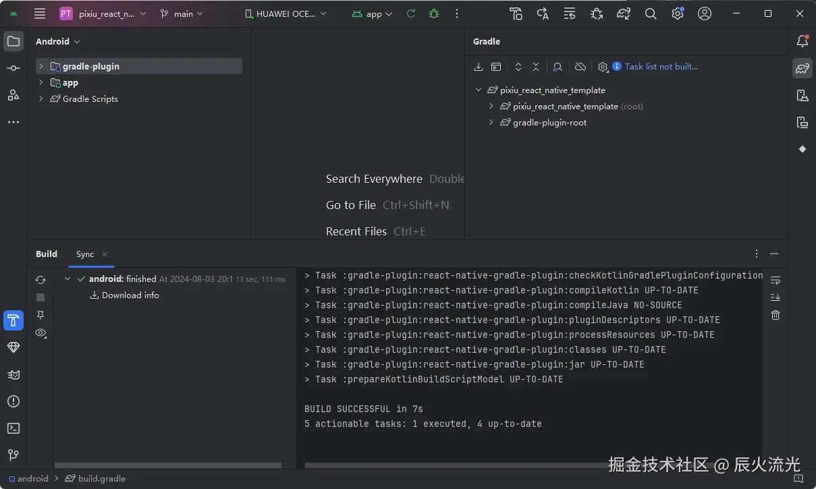
Task: Open the main branch dropdown
Action: (x=182, y=13)
